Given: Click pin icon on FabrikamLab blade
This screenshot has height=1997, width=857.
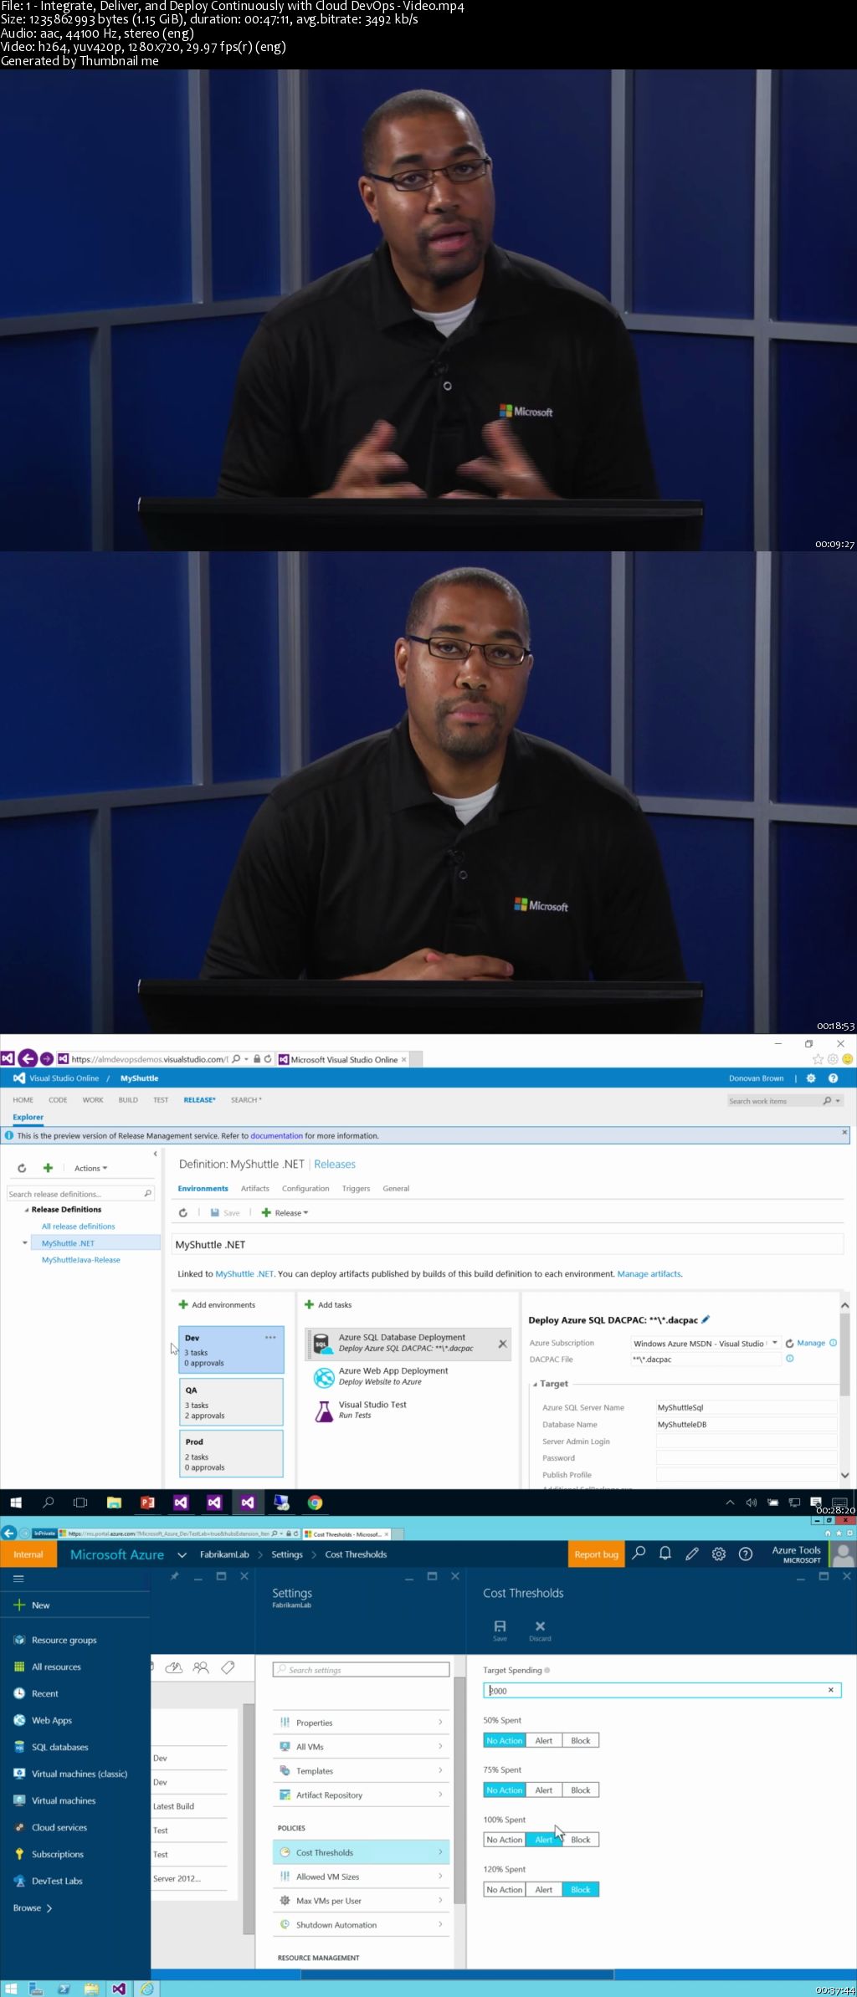Looking at the screenshot, I should point(175,1576).
